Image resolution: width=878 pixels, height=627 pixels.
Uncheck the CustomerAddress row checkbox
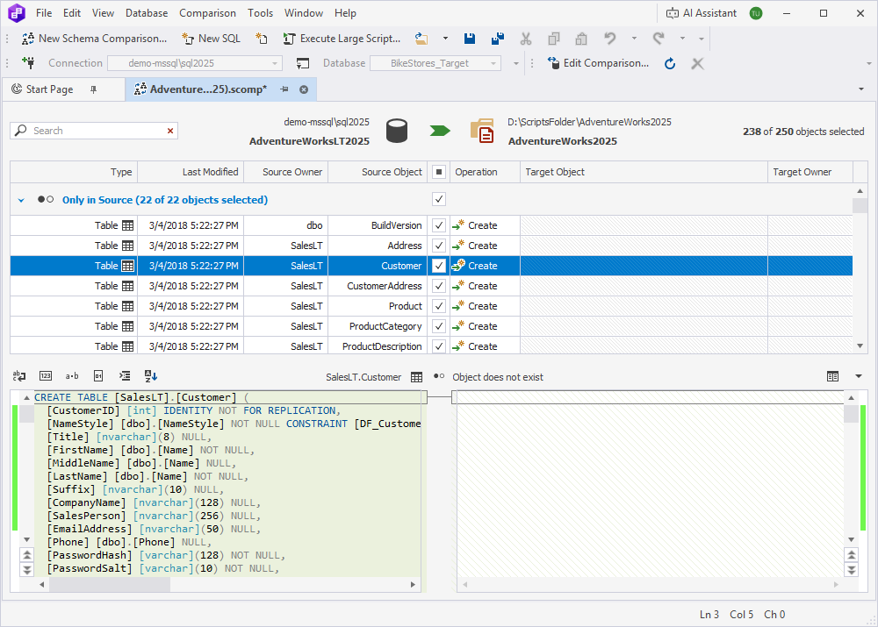(x=439, y=286)
